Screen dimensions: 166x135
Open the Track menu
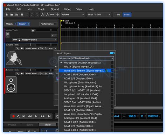41,9
